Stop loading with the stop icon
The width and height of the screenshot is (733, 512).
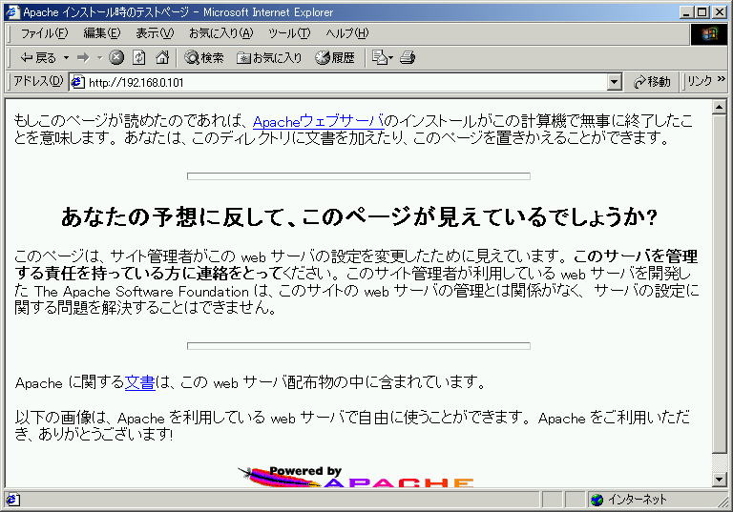click(116, 58)
